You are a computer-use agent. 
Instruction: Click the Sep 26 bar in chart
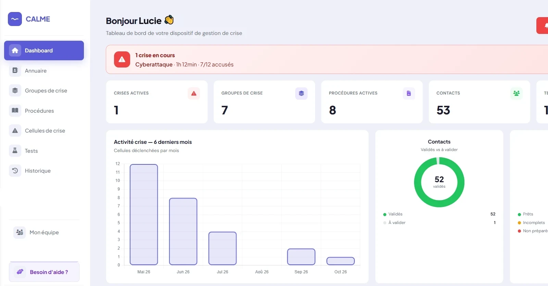click(x=301, y=257)
